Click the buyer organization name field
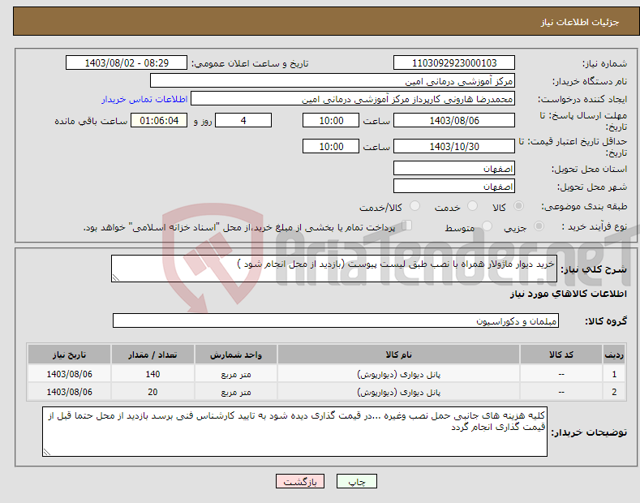 tap(333, 81)
